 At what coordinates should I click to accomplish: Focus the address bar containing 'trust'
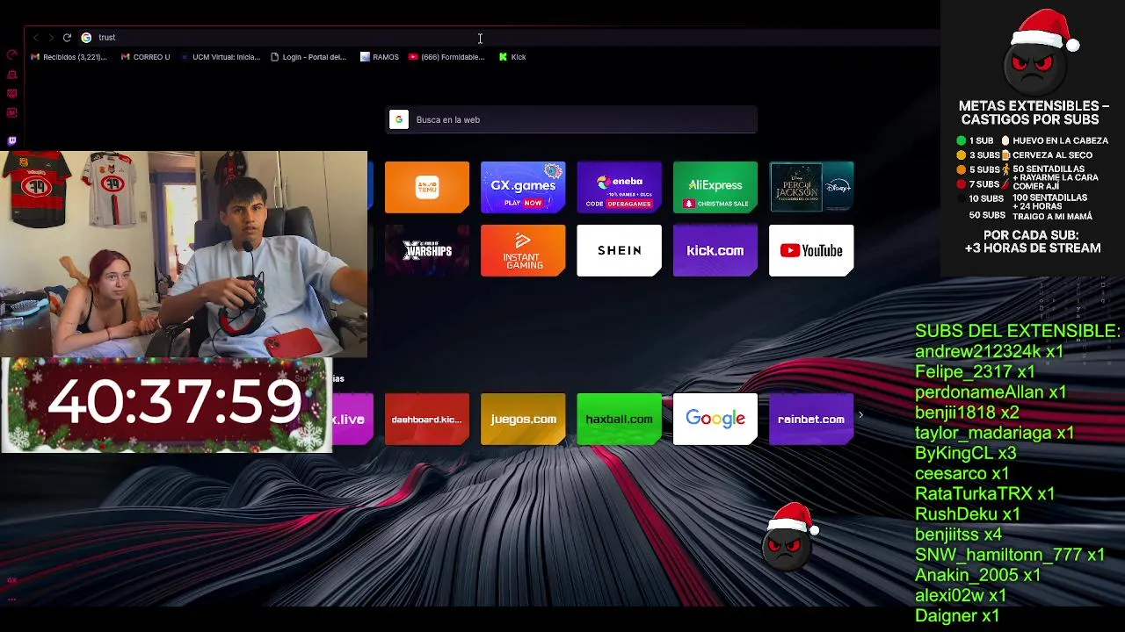coord(510,38)
